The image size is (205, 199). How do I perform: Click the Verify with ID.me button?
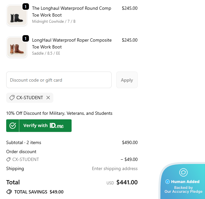pyautogui.click(x=39, y=126)
